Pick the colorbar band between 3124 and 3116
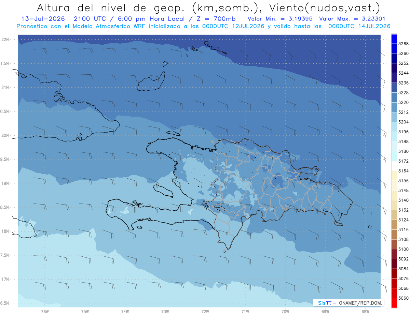This screenshot has width=410, height=316. pyautogui.click(x=394, y=225)
